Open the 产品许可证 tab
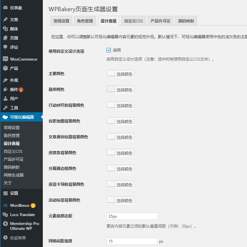247x247 pixels. 160,21
